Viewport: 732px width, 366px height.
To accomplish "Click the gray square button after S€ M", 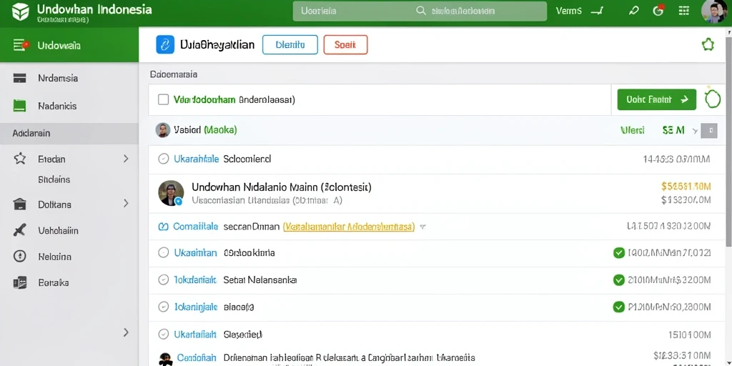I will coord(709,130).
